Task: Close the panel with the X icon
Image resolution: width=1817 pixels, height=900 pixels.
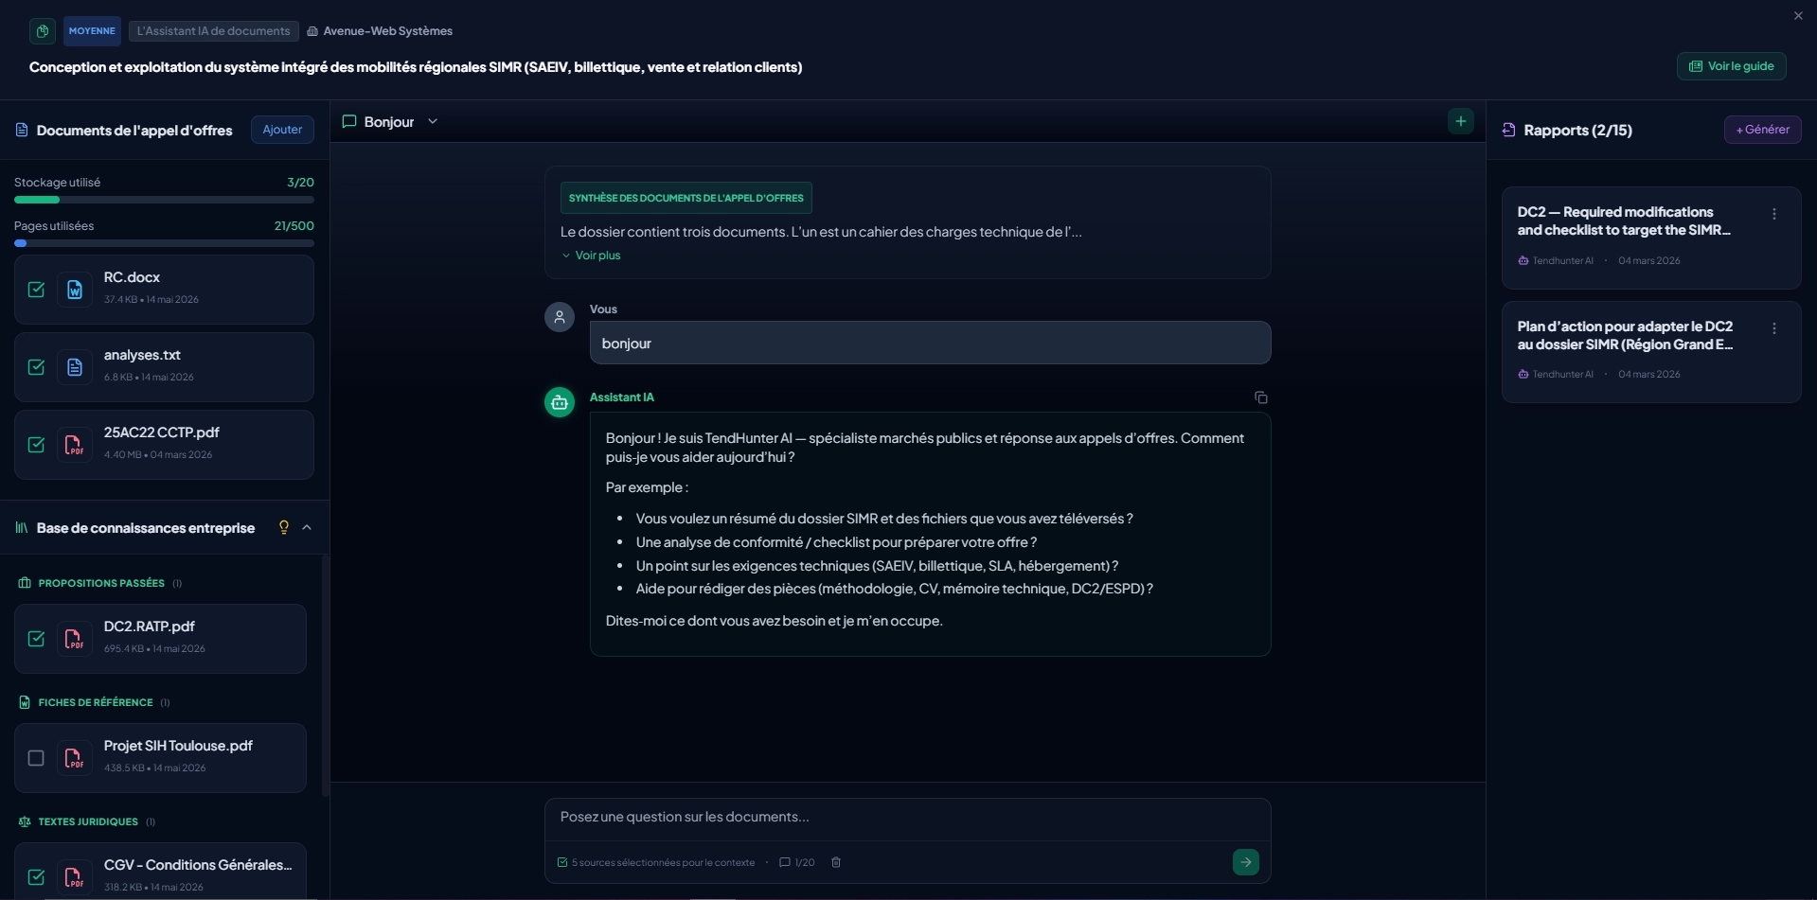Action: (1798, 15)
